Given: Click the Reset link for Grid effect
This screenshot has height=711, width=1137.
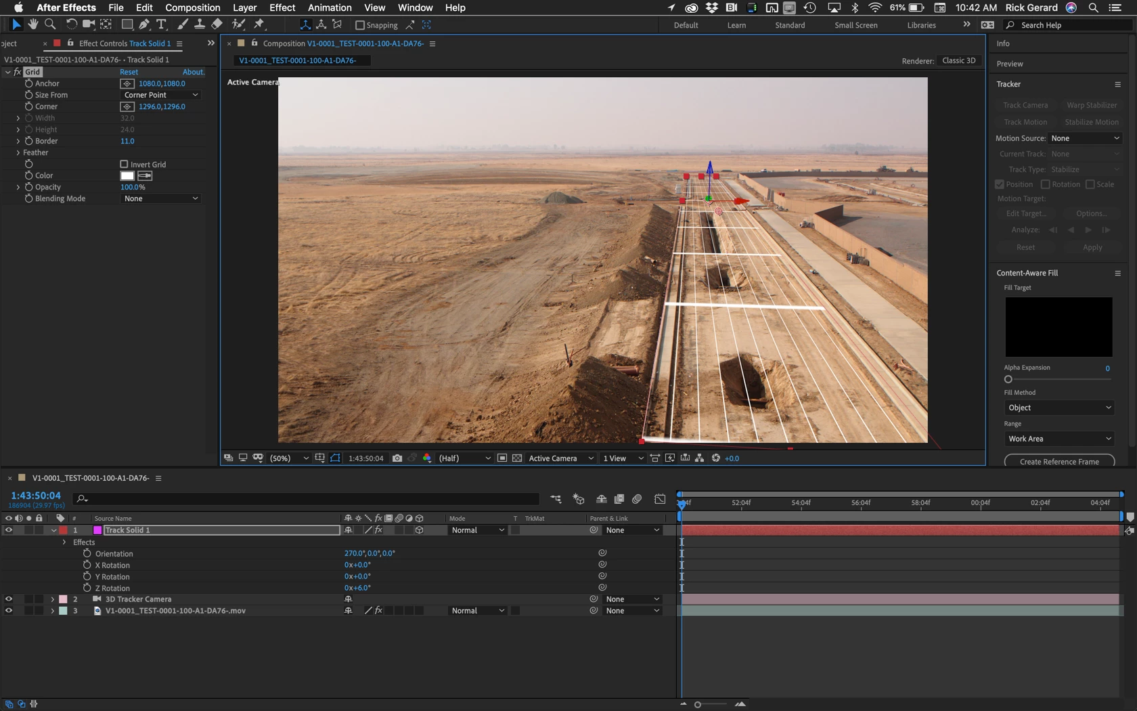Looking at the screenshot, I should (129, 72).
